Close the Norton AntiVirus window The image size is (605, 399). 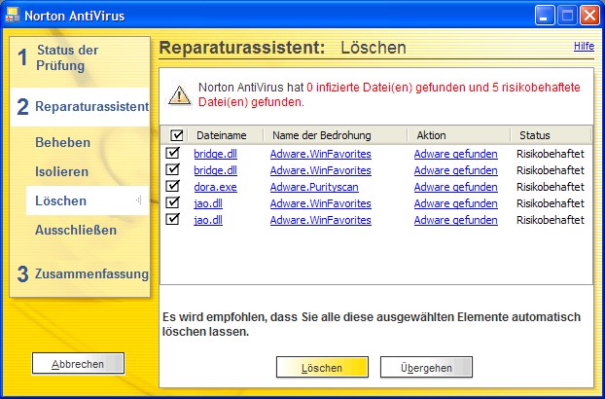(590, 16)
